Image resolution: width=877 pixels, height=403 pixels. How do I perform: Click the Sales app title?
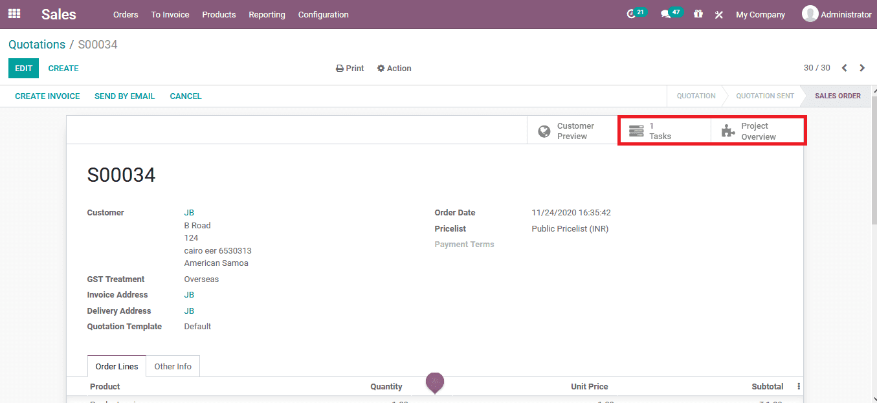click(59, 14)
